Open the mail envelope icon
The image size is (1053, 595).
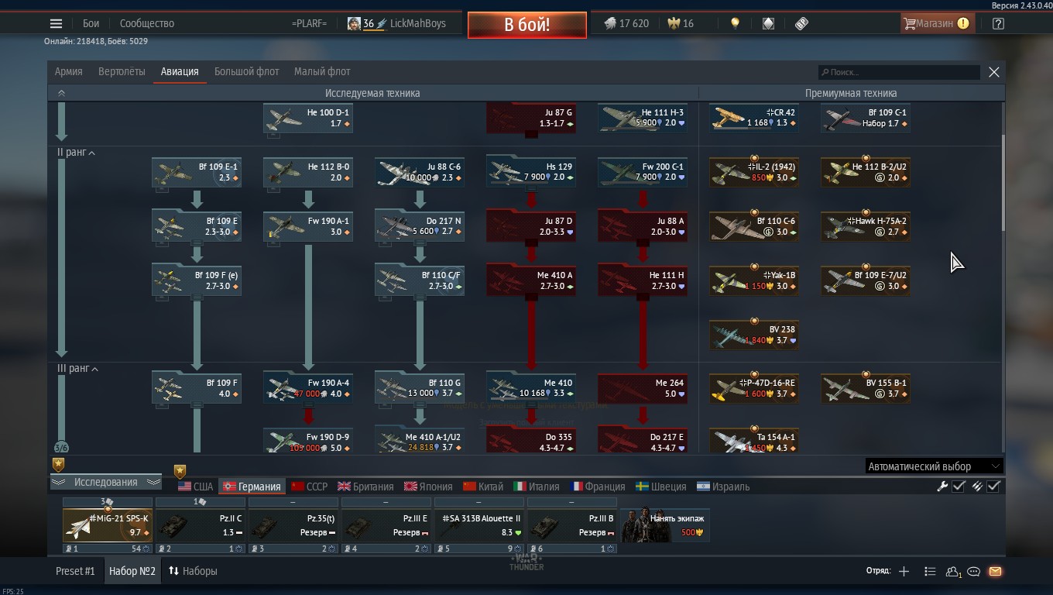[x=995, y=571]
